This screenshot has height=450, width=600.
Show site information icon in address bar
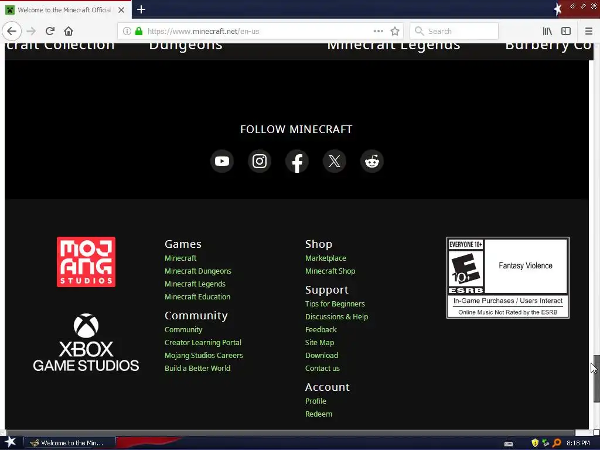(127, 31)
